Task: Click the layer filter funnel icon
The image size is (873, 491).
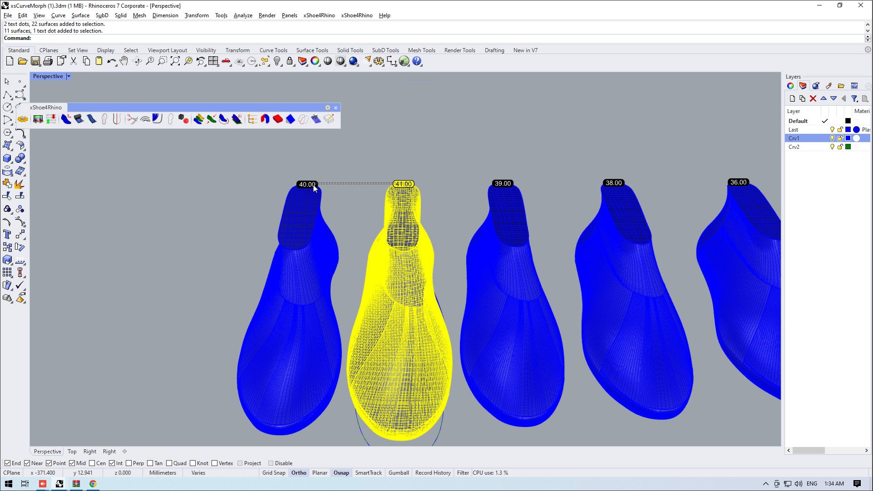Action: [x=854, y=98]
